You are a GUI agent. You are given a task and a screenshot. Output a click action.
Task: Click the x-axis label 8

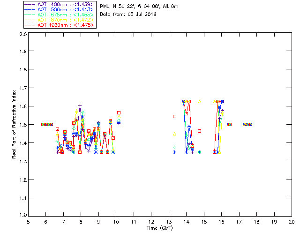(81, 222)
